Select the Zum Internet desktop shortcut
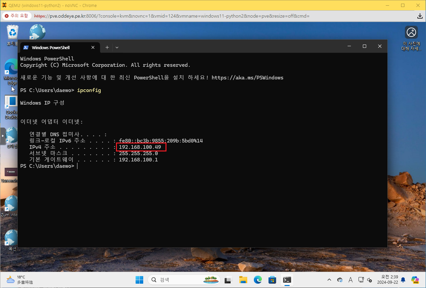 [10, 206]
